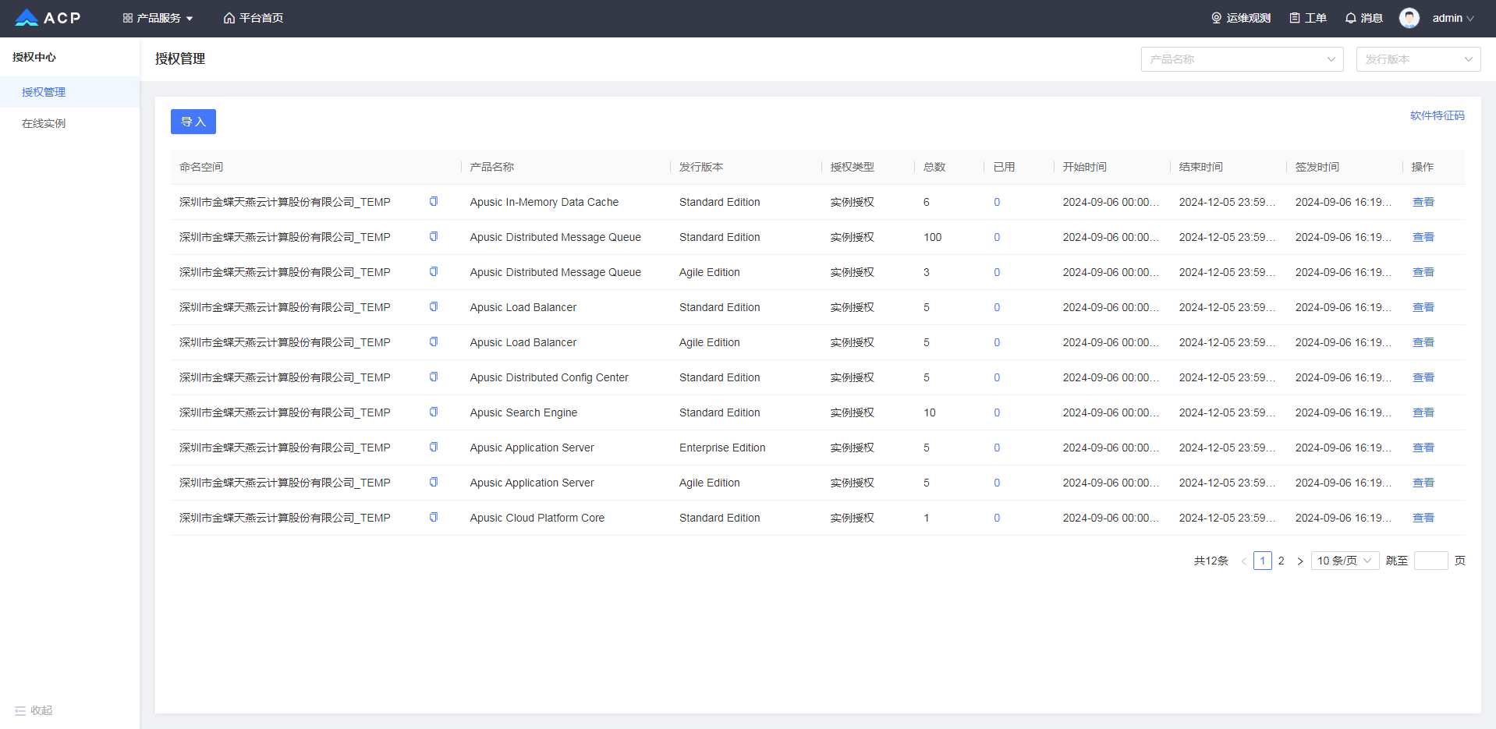Screen dimensions: 1496x729
Task: Go to 平台首页
Action: pyautogui.click(x=253, y=18)
